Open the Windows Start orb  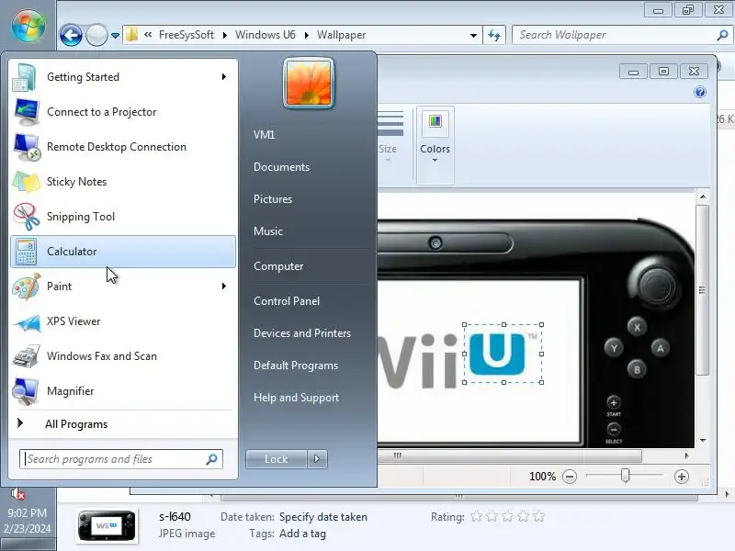click(x=28, y=26)
